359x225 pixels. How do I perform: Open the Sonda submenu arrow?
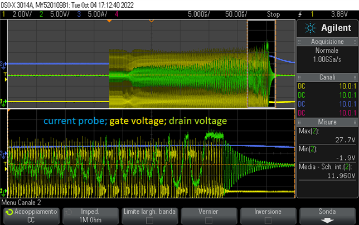pos(327,221)
